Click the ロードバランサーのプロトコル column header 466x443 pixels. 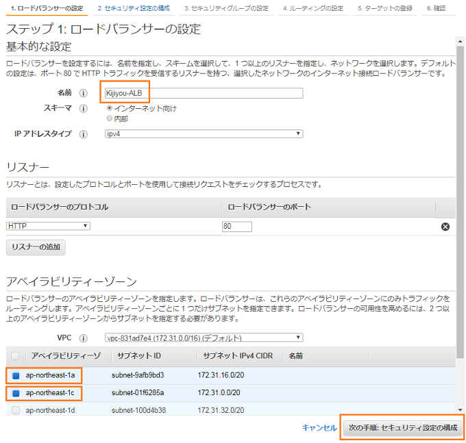point(60,207)
